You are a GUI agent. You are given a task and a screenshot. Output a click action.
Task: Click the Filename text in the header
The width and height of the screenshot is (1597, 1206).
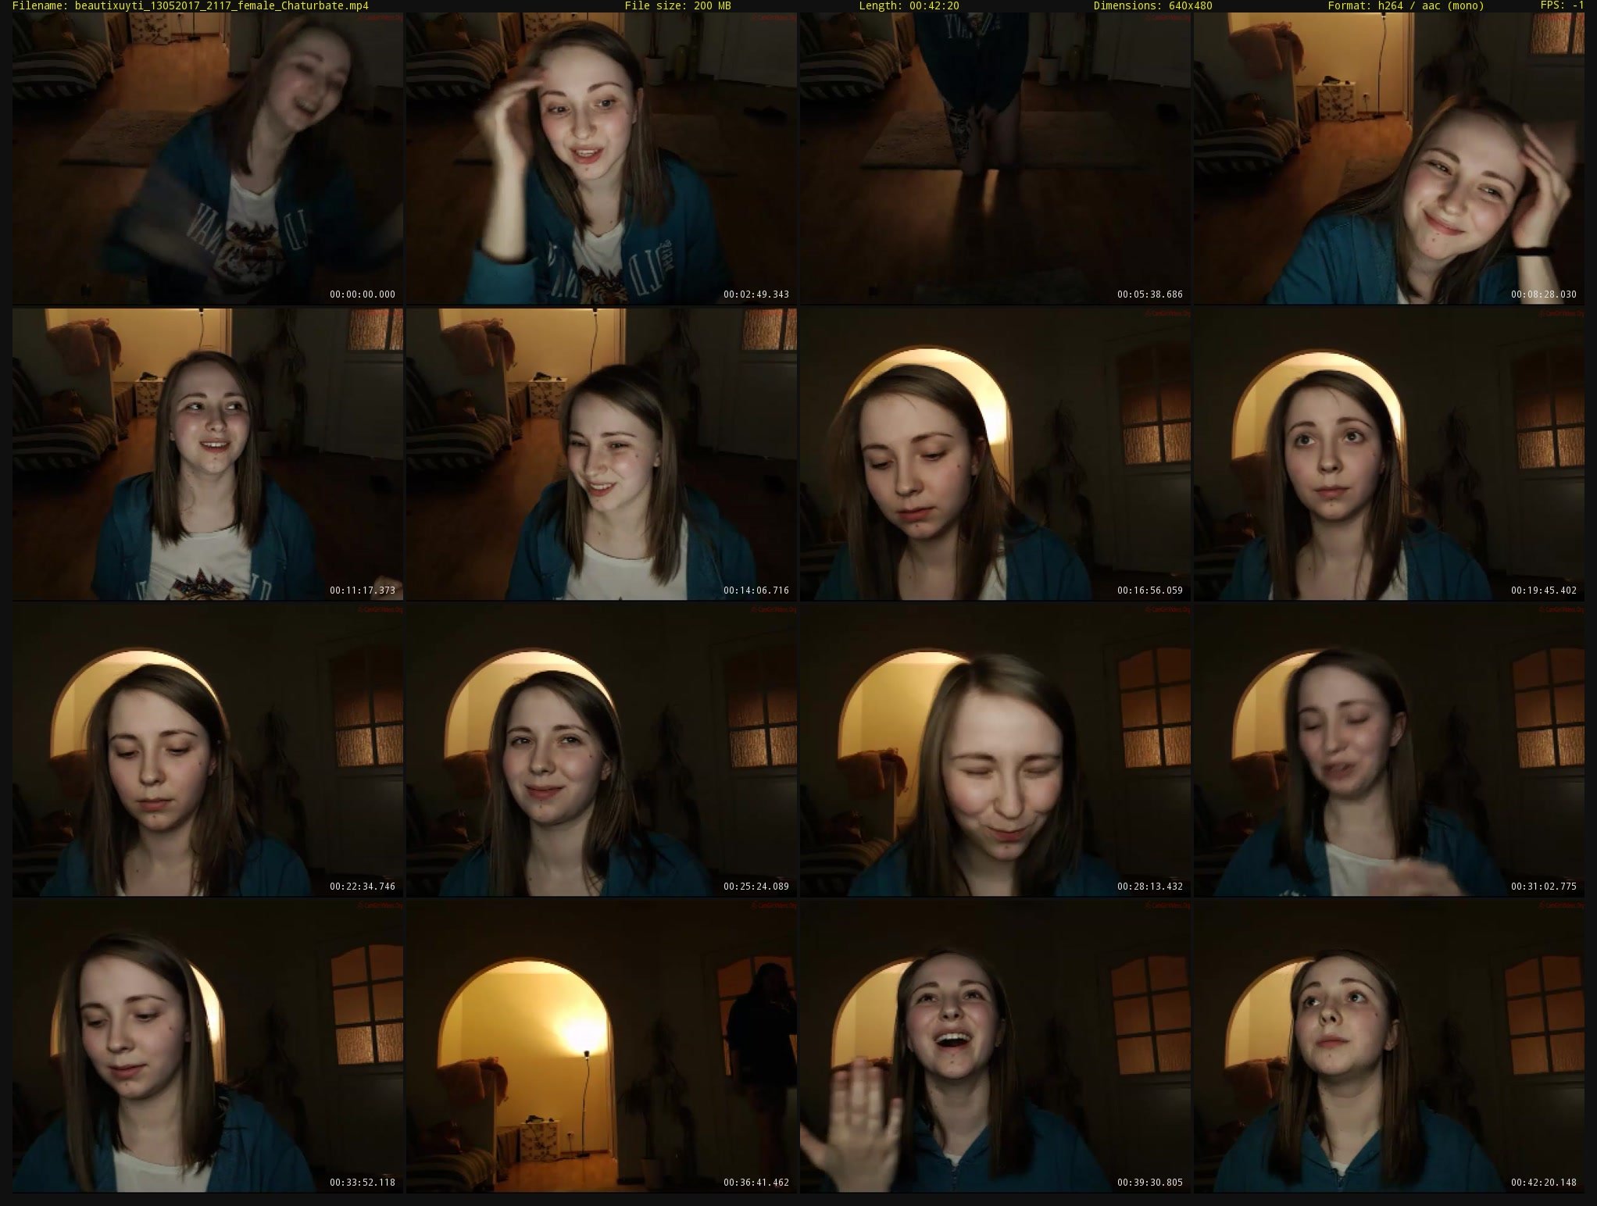point(191,5)
